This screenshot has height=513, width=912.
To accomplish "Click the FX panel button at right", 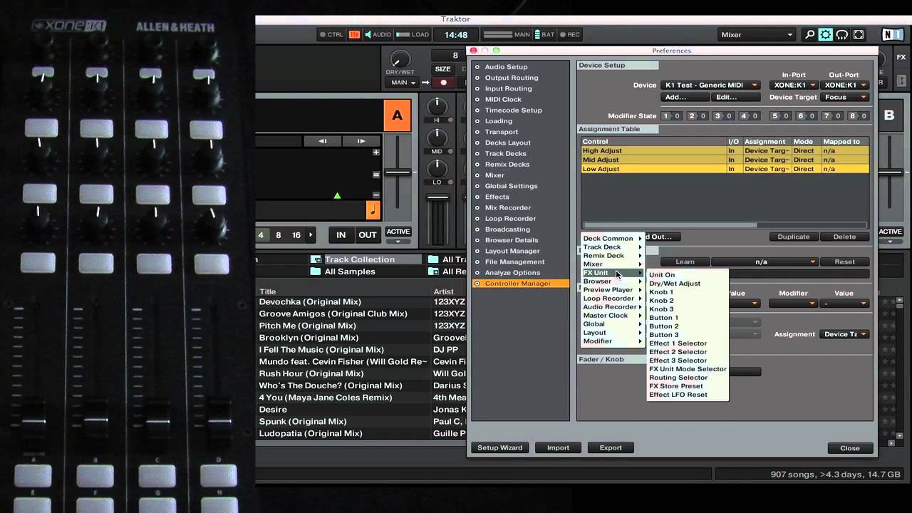I will (901, 58).
